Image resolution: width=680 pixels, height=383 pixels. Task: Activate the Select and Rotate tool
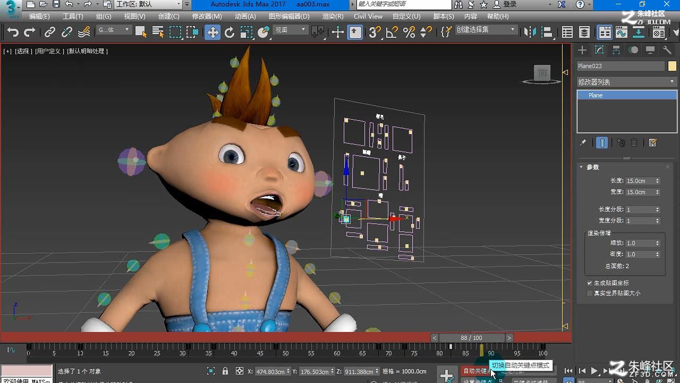coord(229,32)
